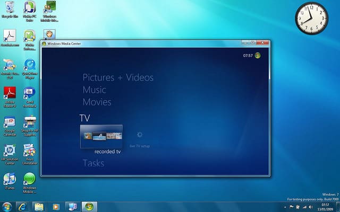Select the live TV setup option
The image size is (340, 212).
(x=140, y=138)
